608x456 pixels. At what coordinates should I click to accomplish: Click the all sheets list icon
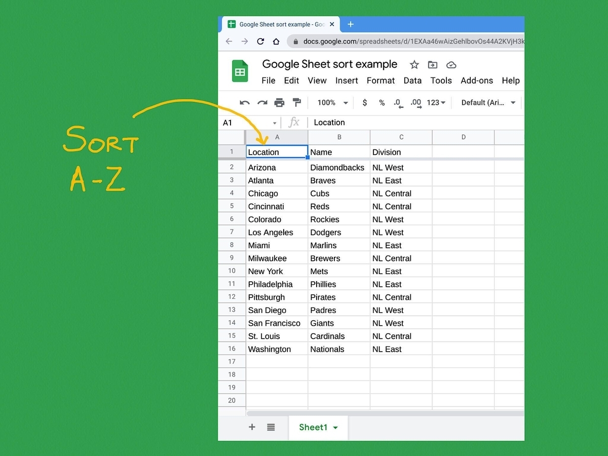pos(271,427)
